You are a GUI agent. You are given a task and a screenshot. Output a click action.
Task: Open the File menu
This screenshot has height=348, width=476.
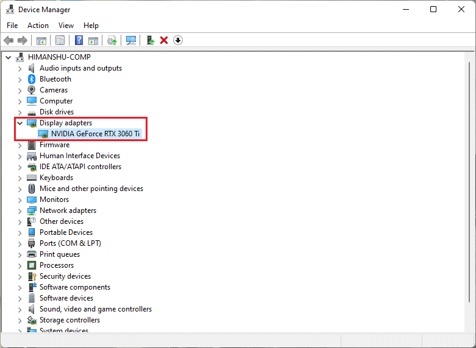point(12,26)
